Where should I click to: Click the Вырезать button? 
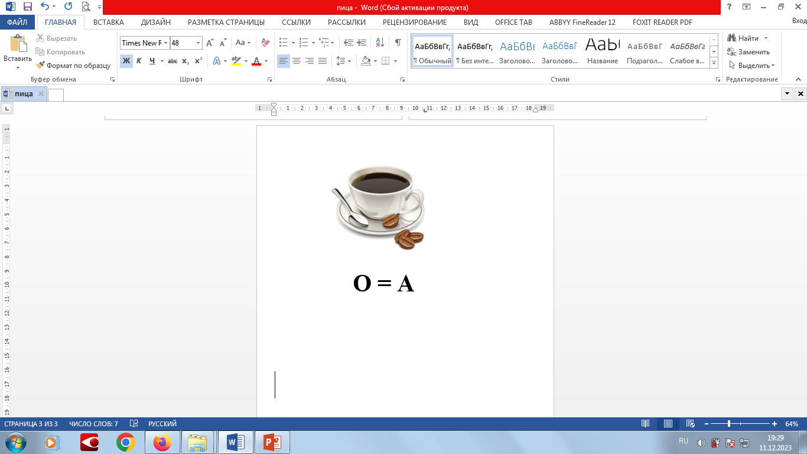click(x=56, y=38)
